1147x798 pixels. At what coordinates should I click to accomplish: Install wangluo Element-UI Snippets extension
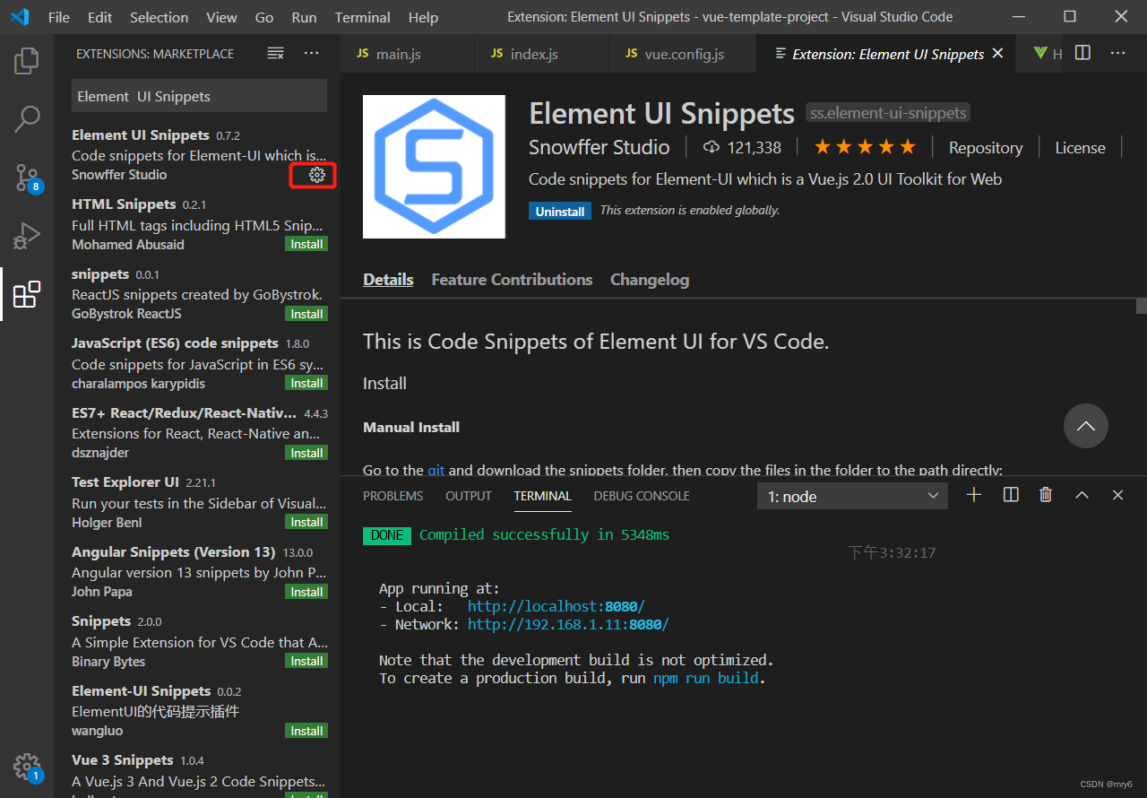[x=306, y=731]
